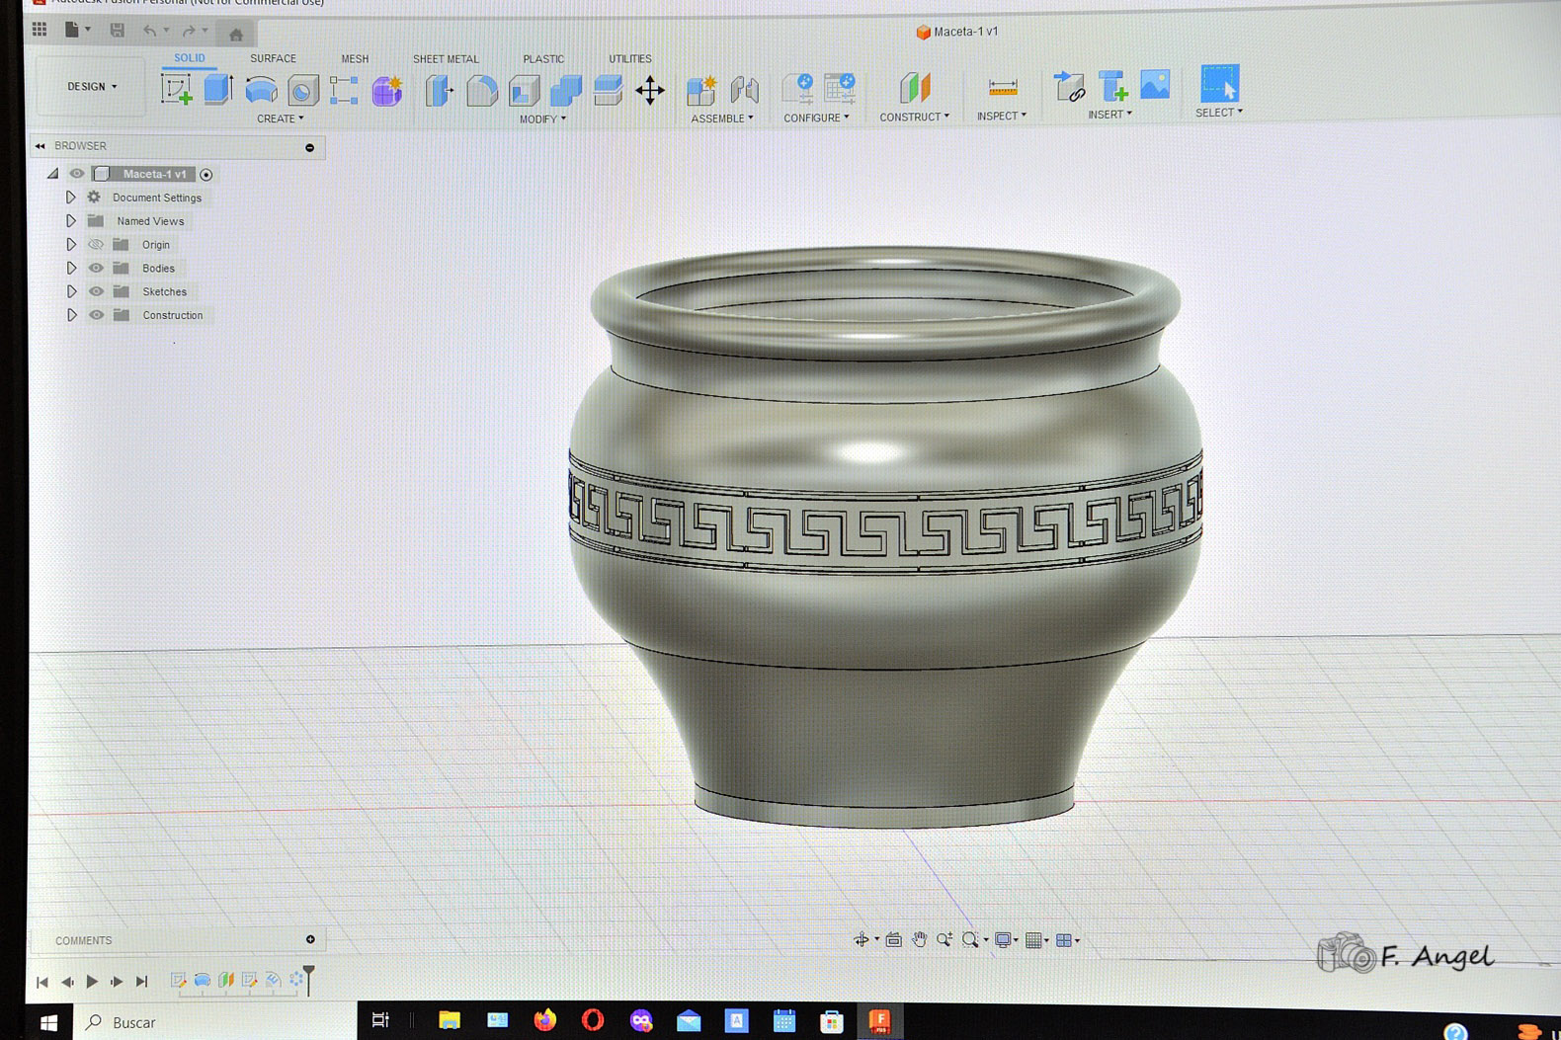Viewport: 1561px width, 1040px height.
Task: Click the Configure Model icon
Action: (797, 89)
